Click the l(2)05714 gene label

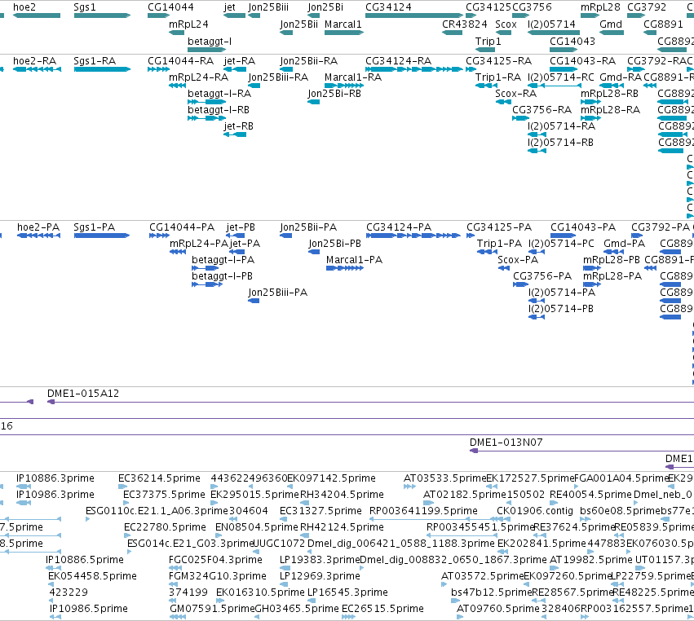(x=551, y=24)
